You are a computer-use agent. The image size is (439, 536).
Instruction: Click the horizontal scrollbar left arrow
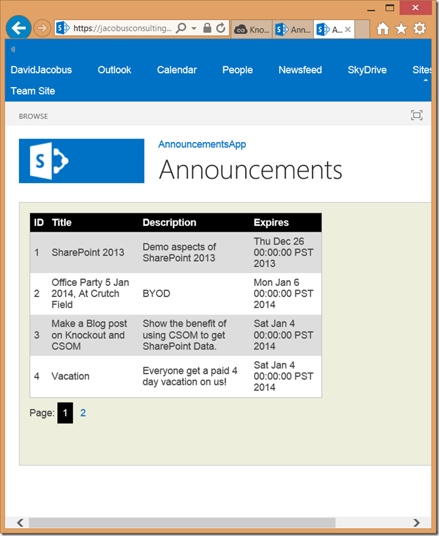pyautogui.click(x=20, y=523)
